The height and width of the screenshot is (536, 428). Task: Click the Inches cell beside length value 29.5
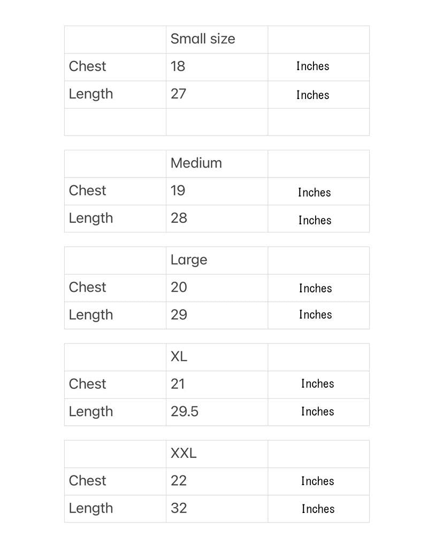coord(318,412)
